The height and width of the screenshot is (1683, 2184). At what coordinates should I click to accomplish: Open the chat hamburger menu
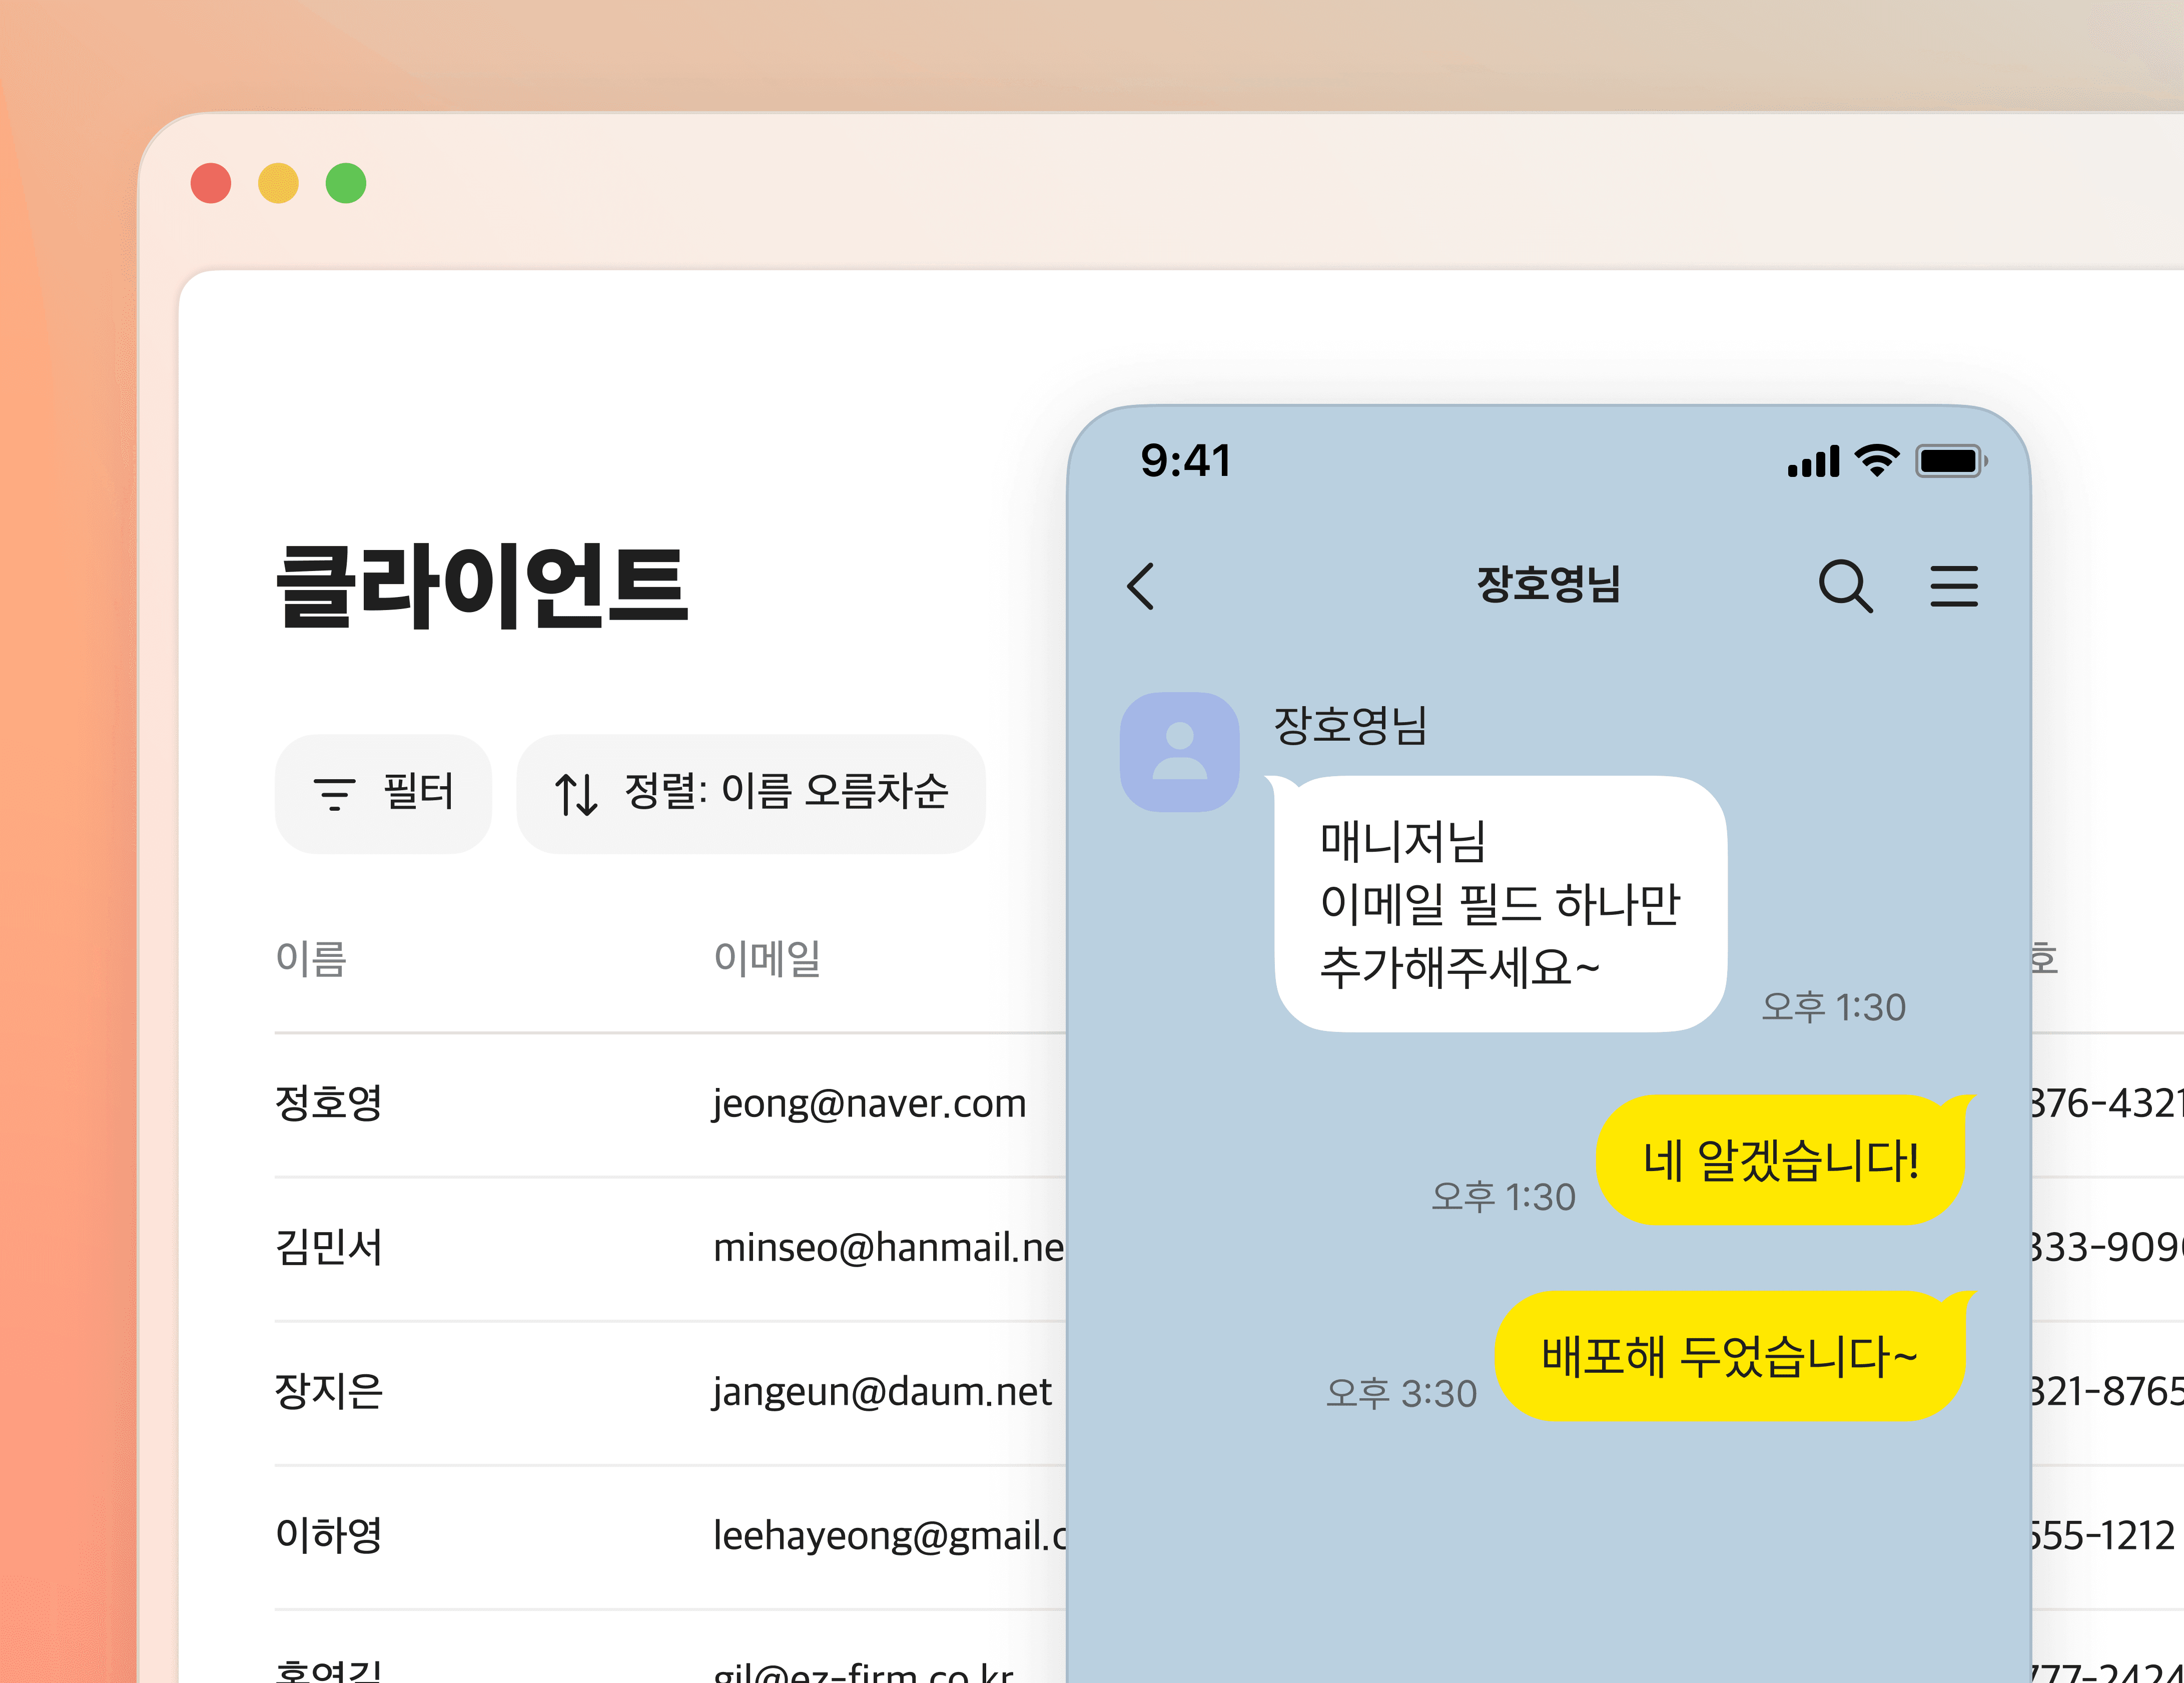(1953, 586)
